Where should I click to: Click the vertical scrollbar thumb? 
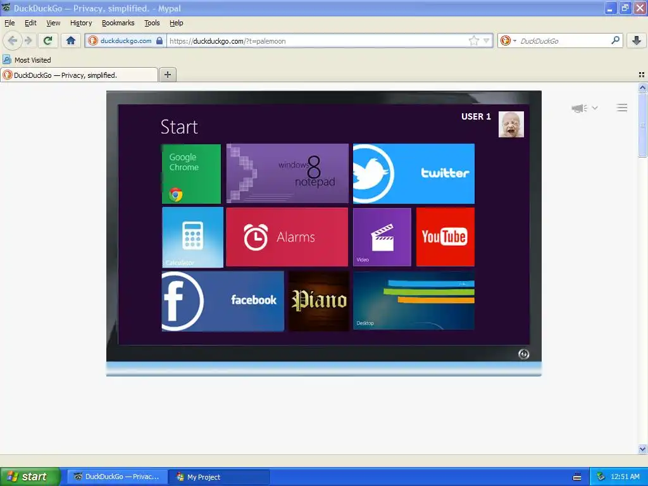[642, 125]
